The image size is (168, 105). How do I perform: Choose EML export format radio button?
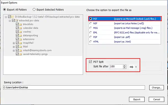(91, 32)
